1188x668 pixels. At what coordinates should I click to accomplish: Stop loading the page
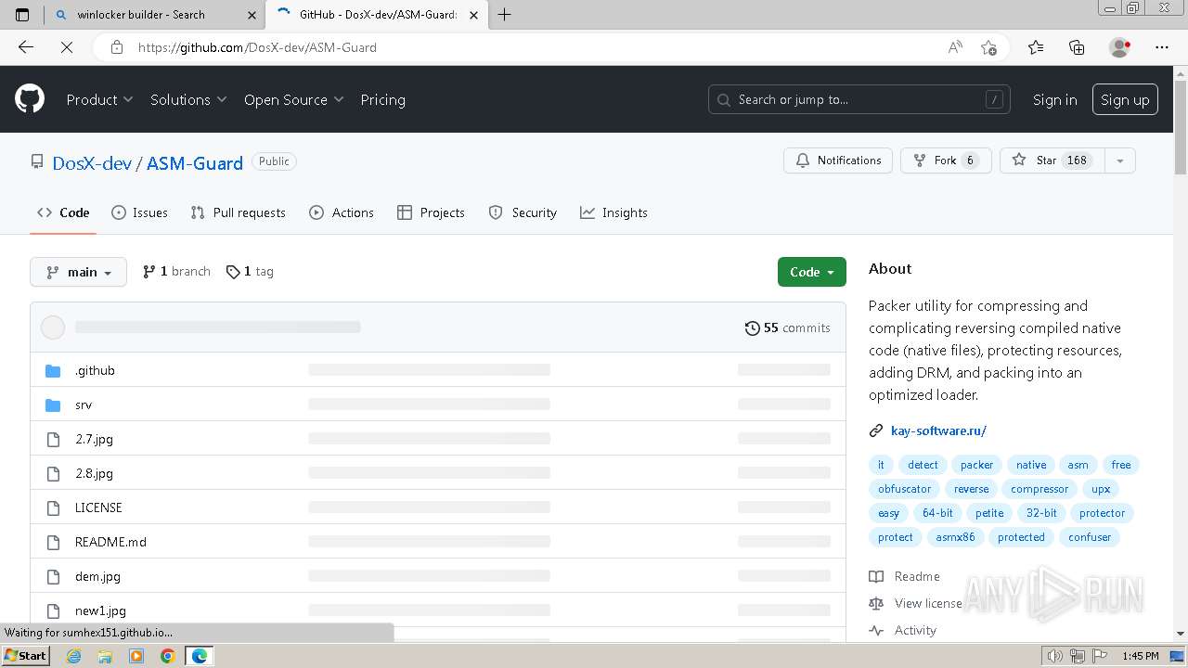coord(66,47)
